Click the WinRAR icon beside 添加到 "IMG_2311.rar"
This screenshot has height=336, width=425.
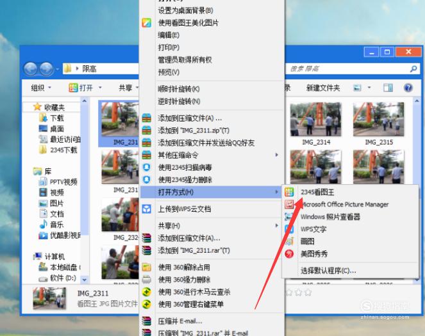click(147, 250)
